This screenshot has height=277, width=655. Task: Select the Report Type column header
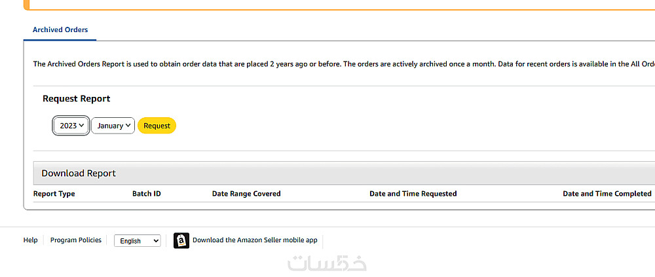point(54,194)
